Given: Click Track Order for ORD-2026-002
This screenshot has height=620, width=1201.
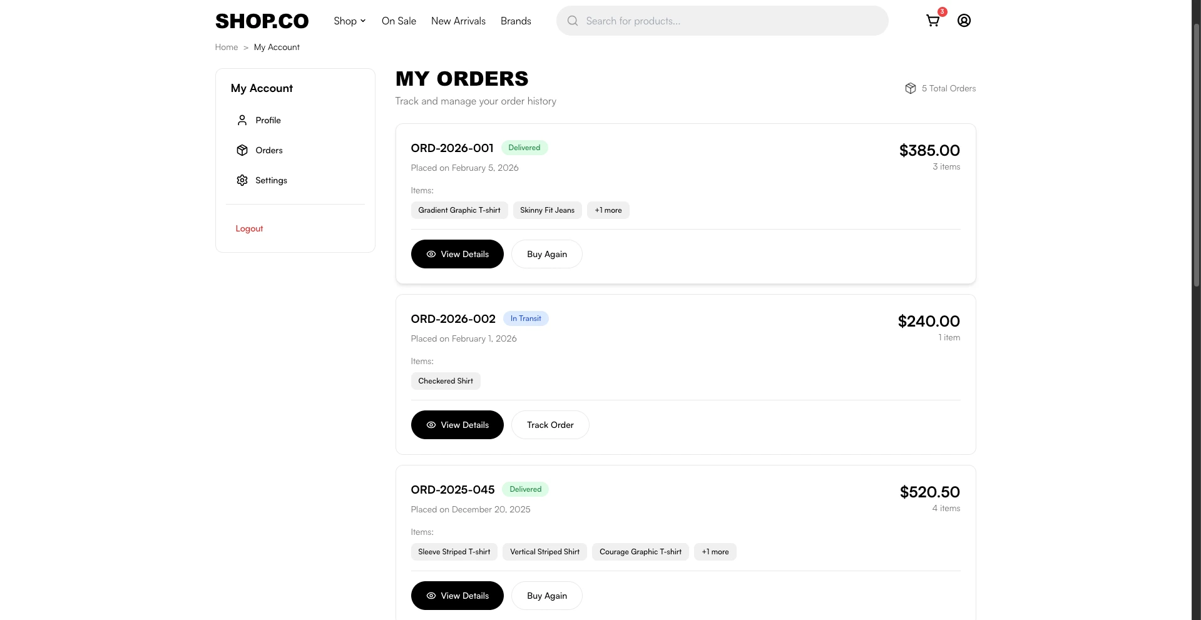Looking at the screenshot, I should click(549, 425).
